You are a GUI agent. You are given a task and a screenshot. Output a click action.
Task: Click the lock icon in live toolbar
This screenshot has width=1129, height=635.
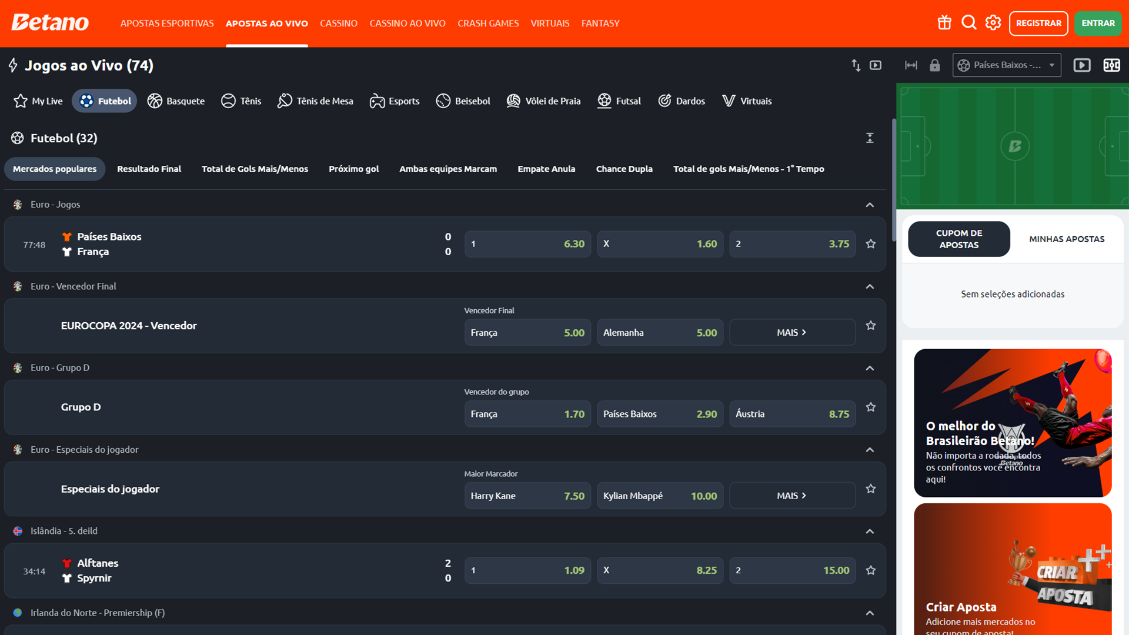coord(934,66)
